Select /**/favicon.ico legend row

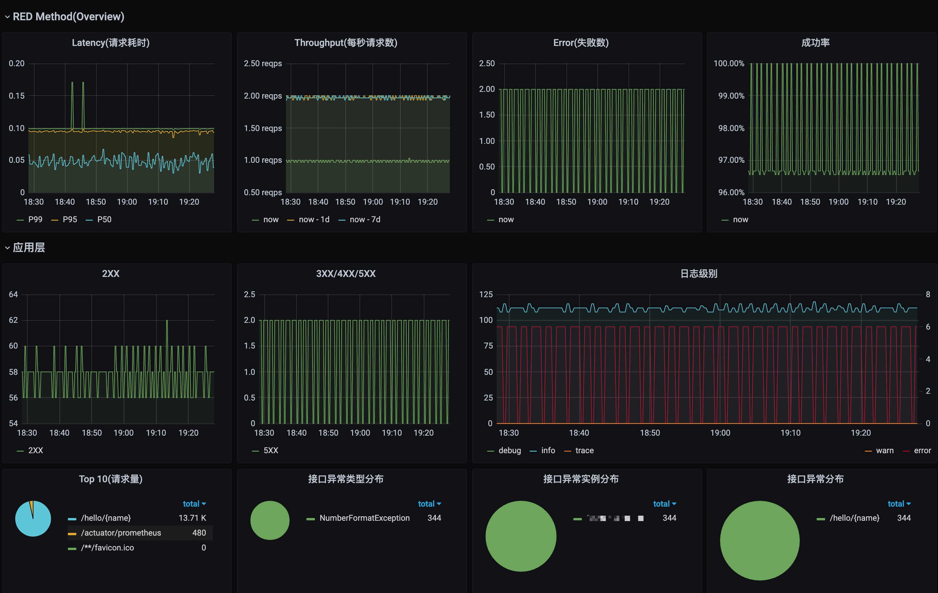pyautogui.click(x=140, y=548)
